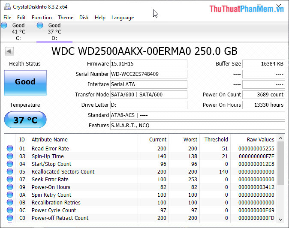Click the Firmware field 15.01H15
The image size is (289, 228).
pyautogui.click(x=149, y=64)
